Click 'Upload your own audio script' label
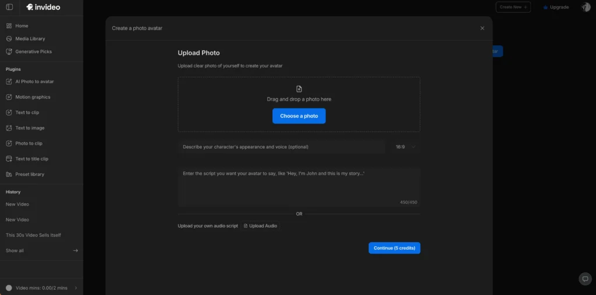 click(x=208, y=226)
